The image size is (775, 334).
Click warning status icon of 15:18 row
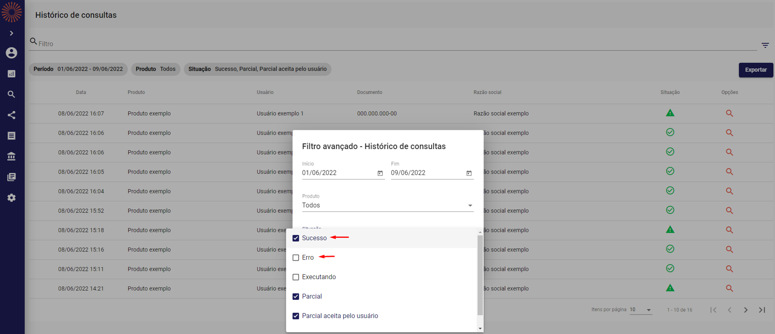tap(670, 230)
